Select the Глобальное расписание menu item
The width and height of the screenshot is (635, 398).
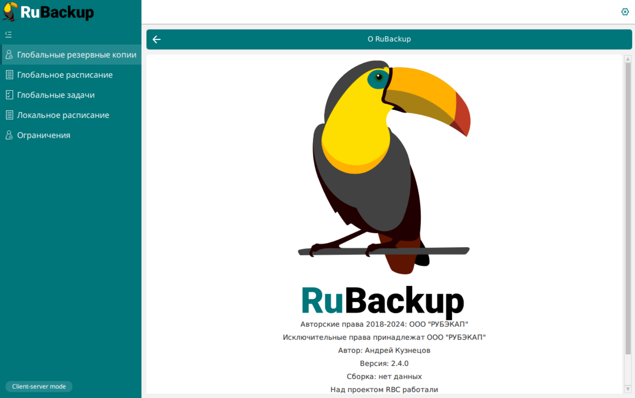pos(65,75)
